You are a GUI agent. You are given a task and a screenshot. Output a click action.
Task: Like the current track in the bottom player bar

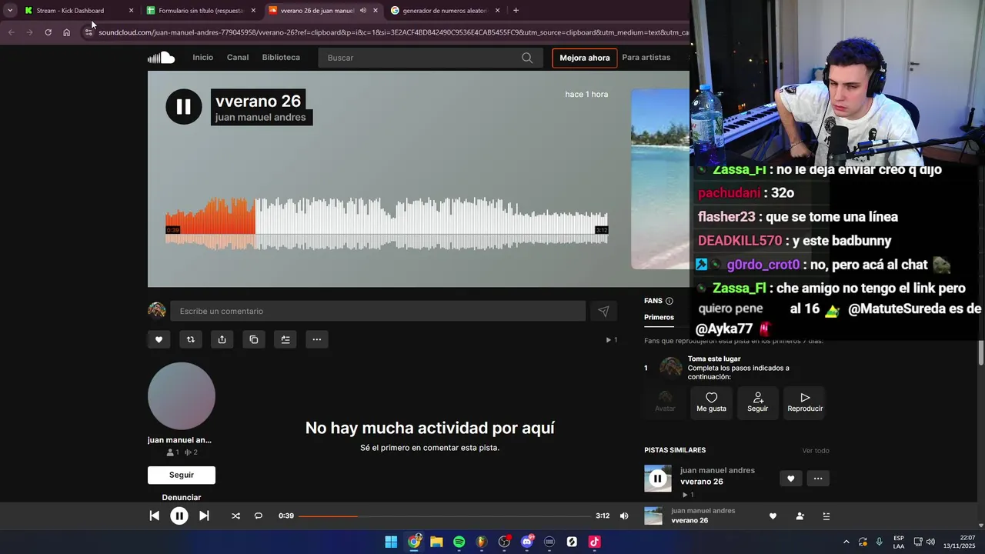coord(773,516)
